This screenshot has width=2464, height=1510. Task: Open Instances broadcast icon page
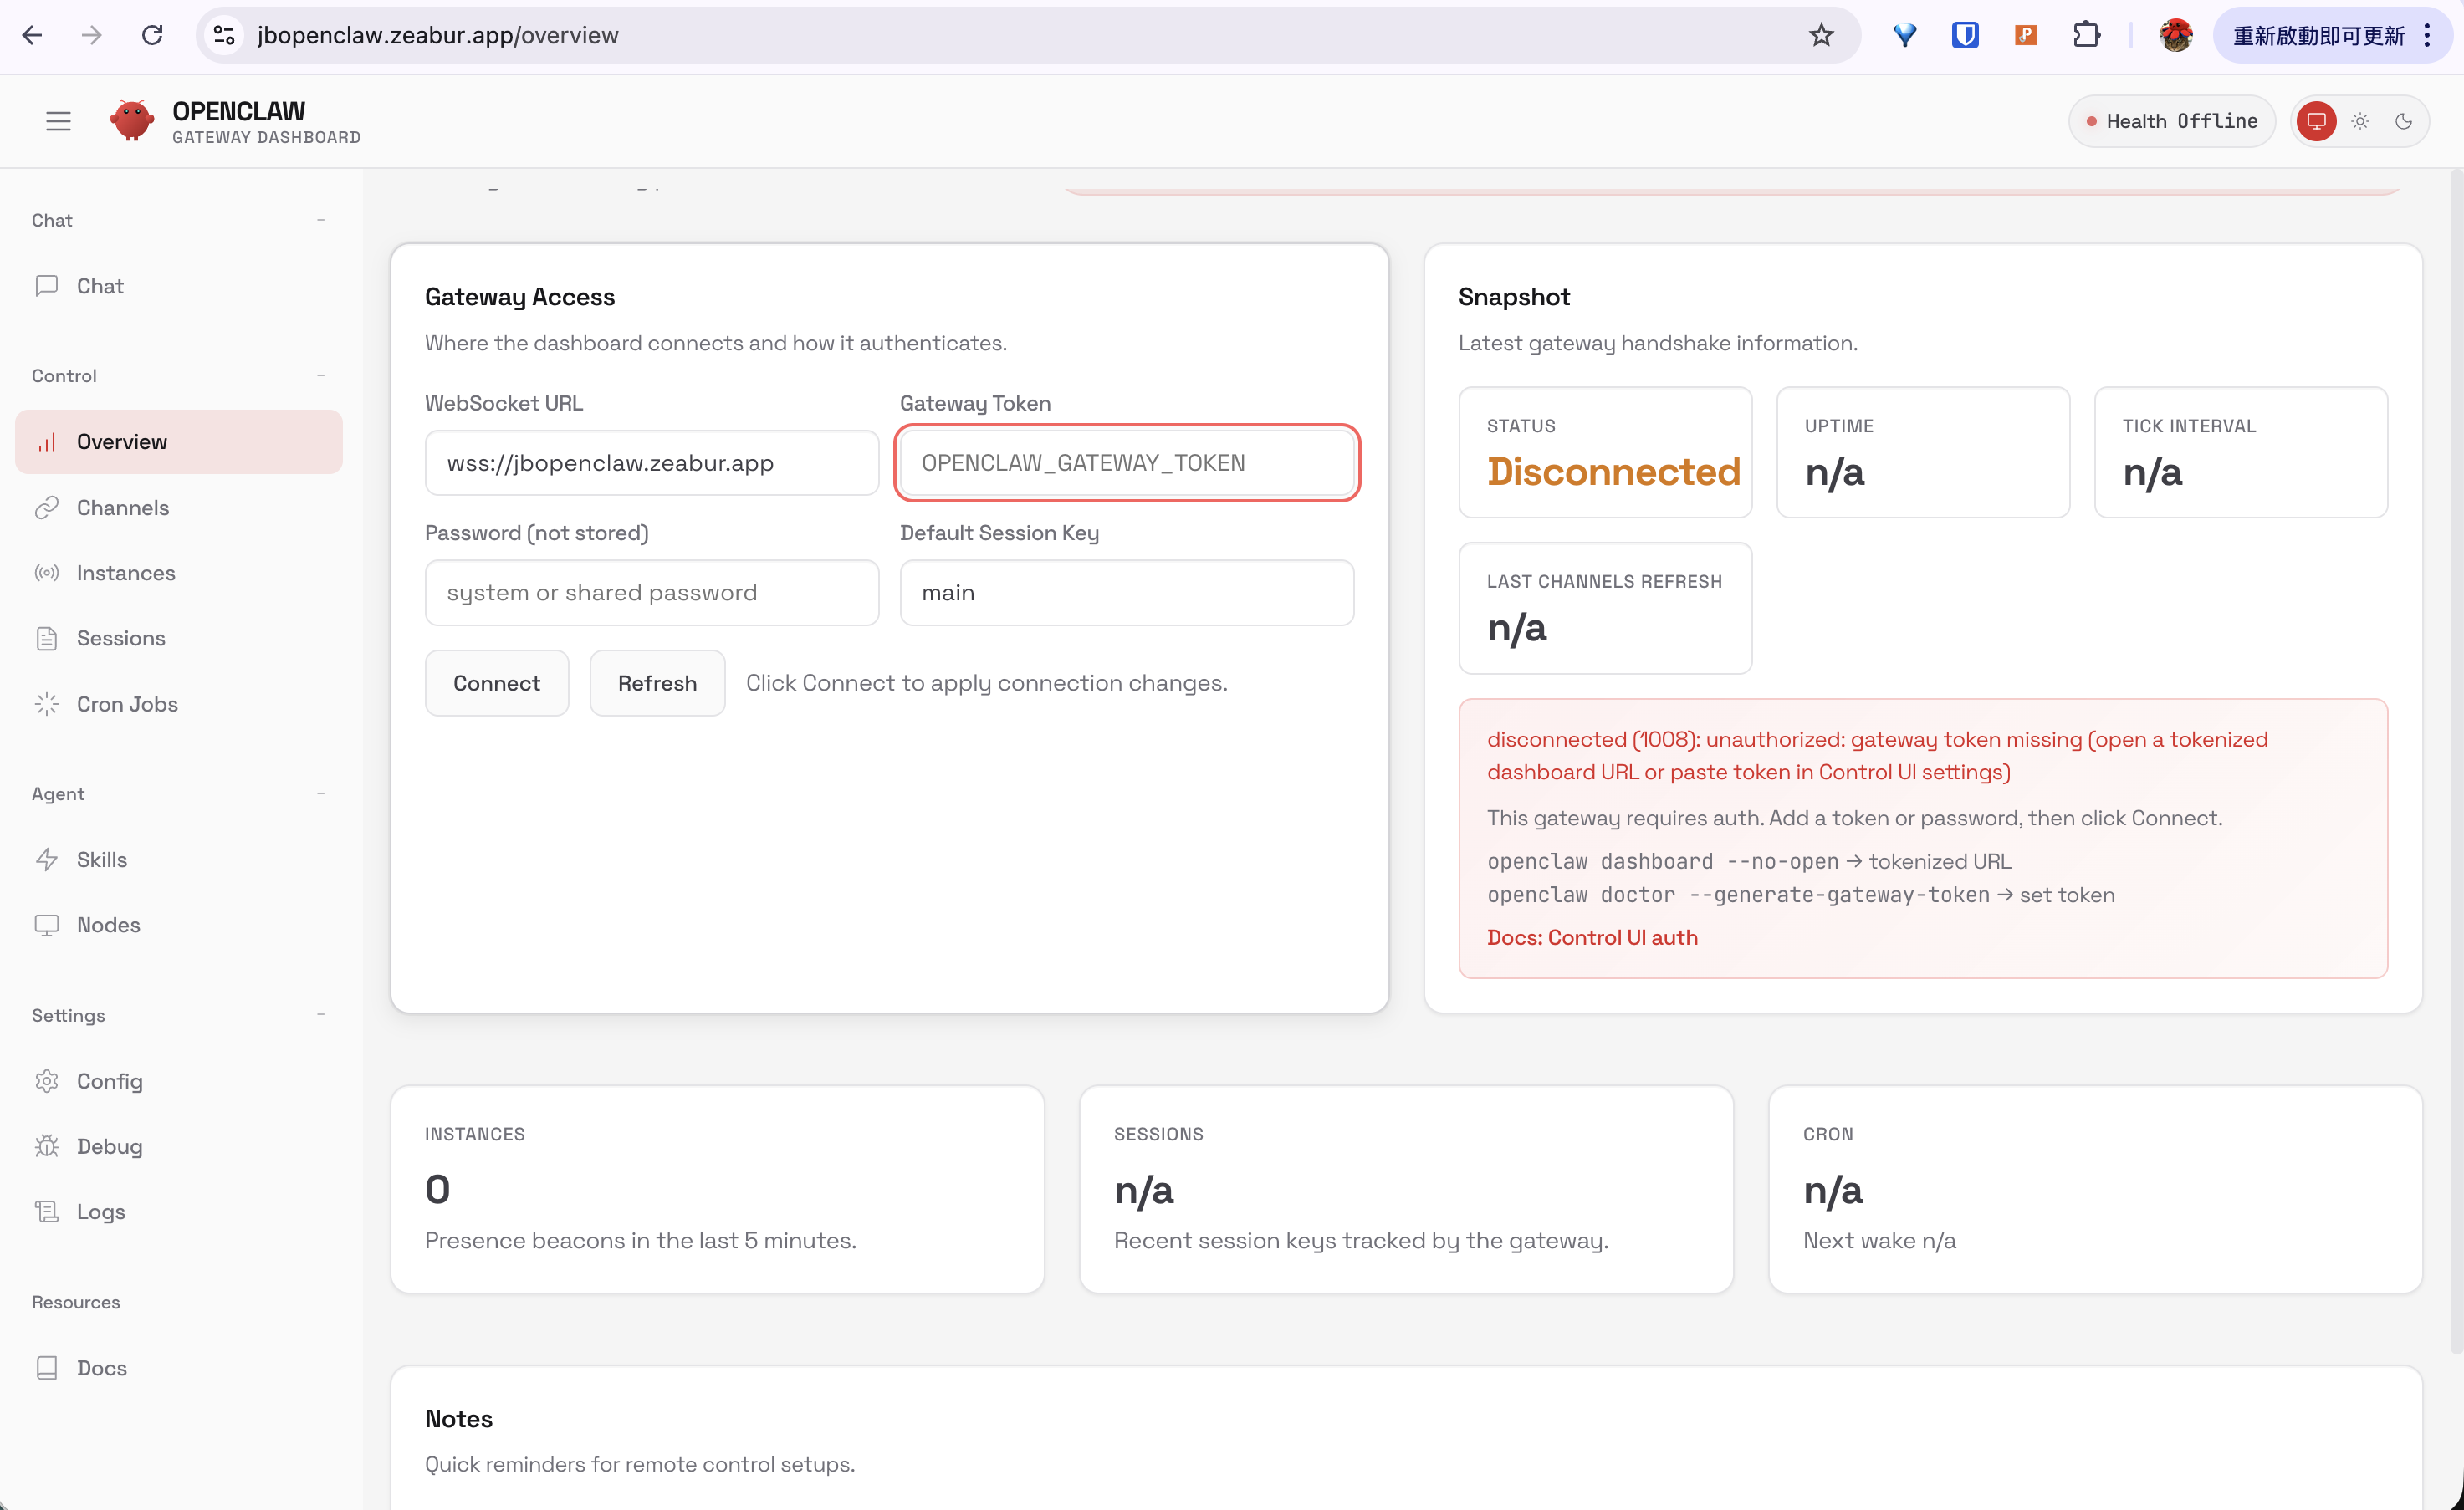47,573
